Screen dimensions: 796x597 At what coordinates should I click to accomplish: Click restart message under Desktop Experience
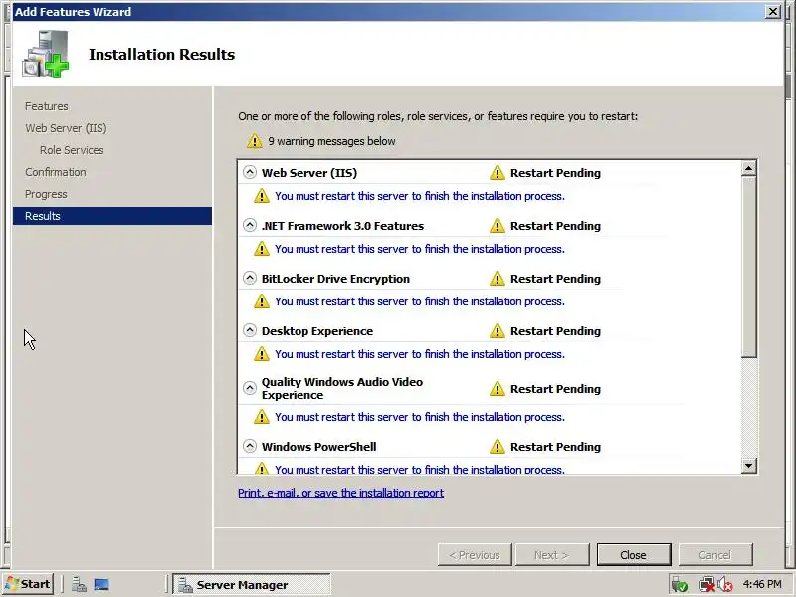coord(419,354)
